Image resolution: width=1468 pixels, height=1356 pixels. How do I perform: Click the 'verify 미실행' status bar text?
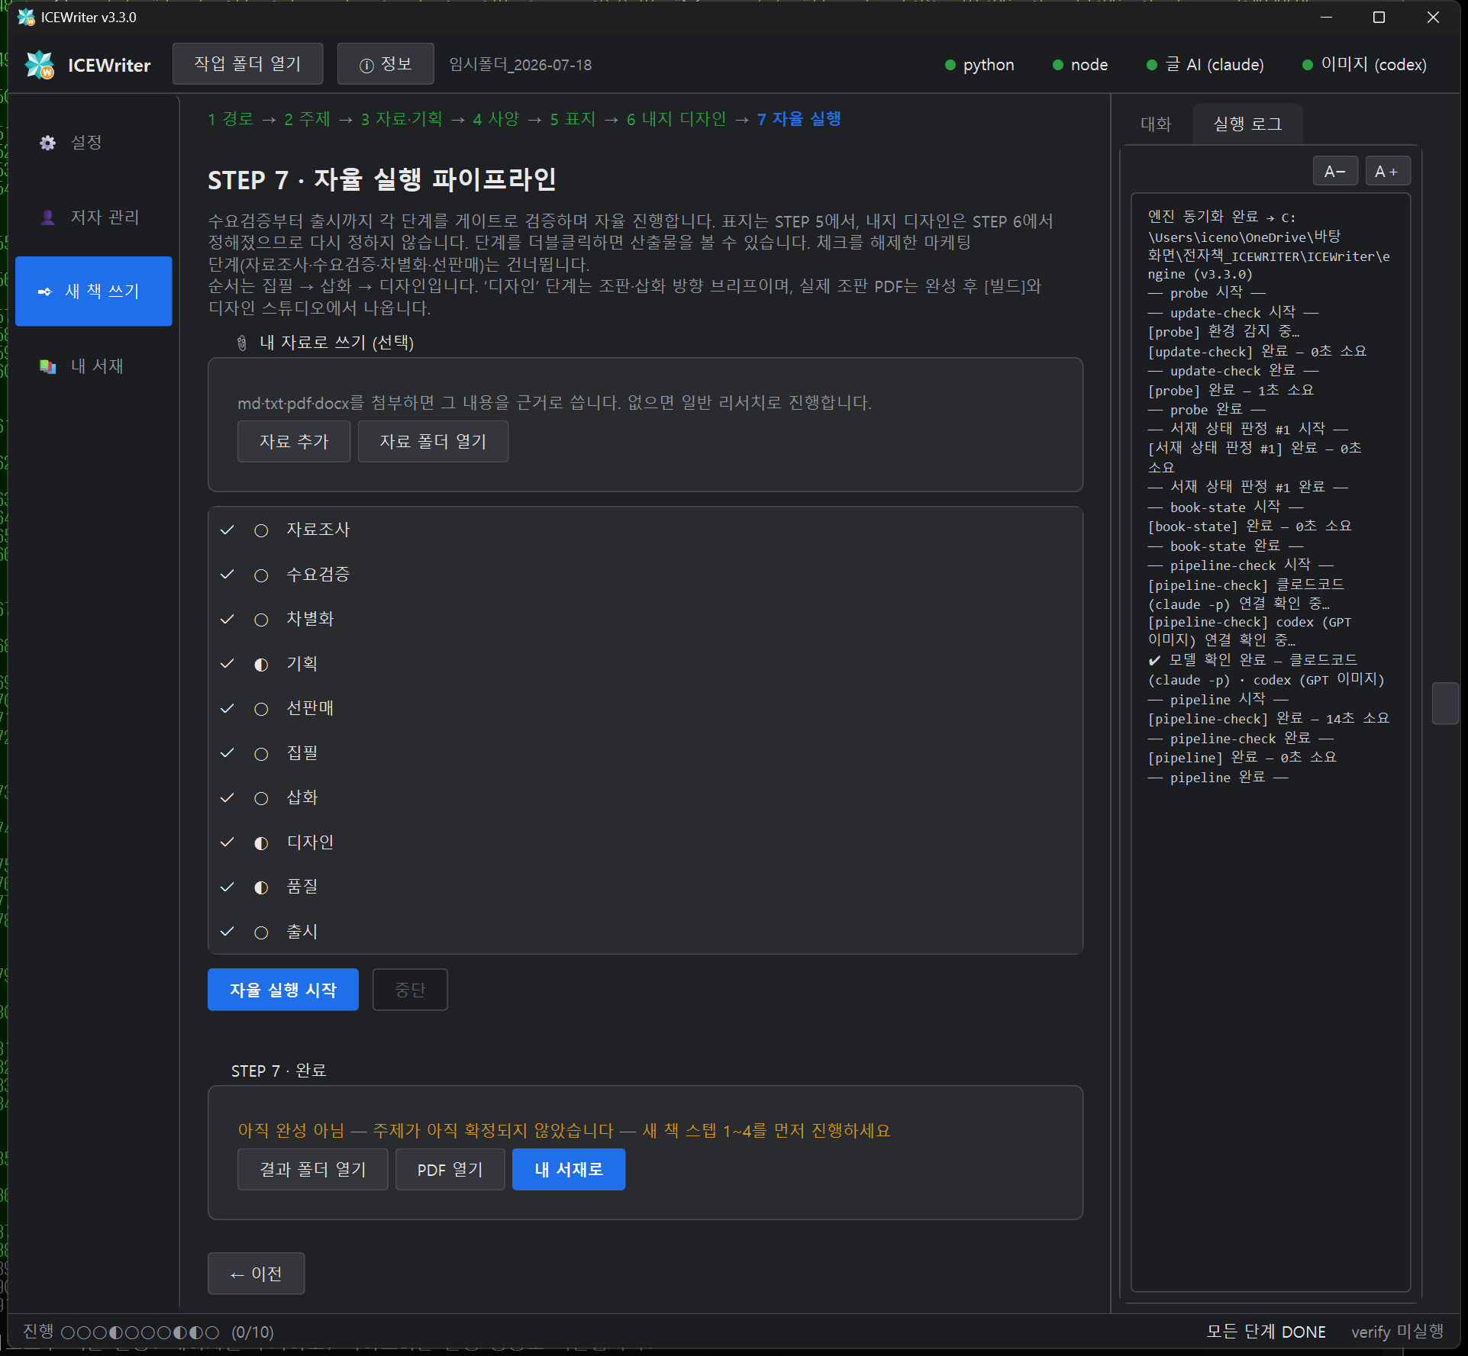coord(1397,1332)
